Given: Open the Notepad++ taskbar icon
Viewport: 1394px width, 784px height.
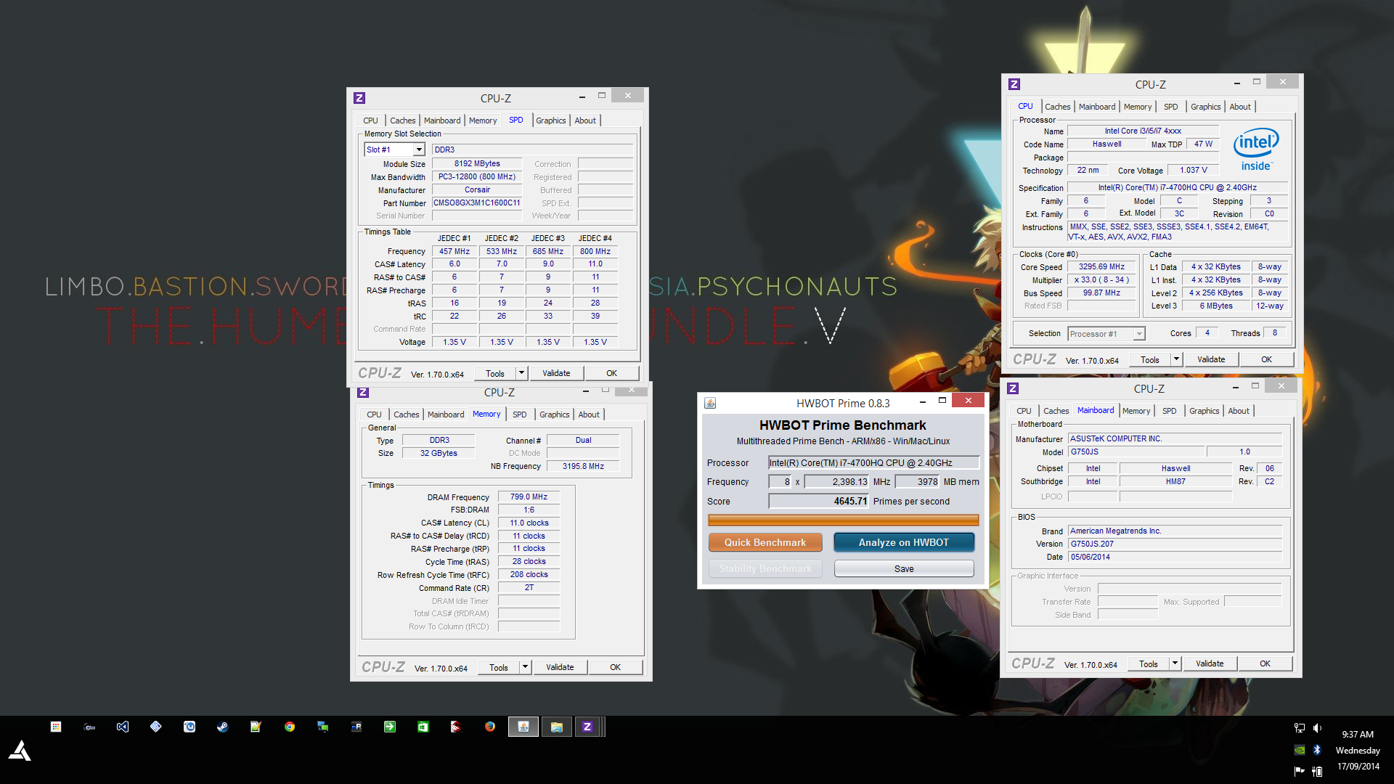Looking at the screenshot, I should 256,727.
